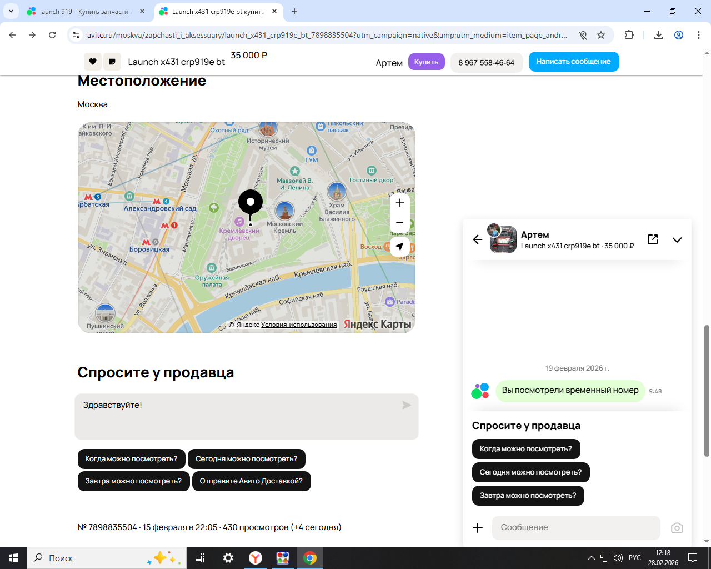Screen dimensions: 711x569
Task: Open Условия использования link on map
Action: click(299, 325)
